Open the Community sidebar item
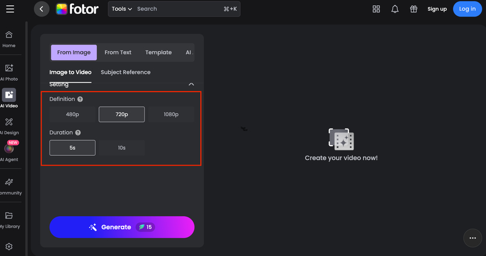The image size is (486, 256). 9,186
